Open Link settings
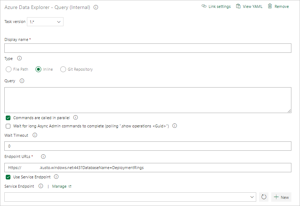The image size is (300, 206). pos(216,6)
